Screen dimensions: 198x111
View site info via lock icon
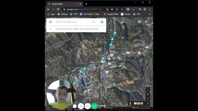coord(64,9)
